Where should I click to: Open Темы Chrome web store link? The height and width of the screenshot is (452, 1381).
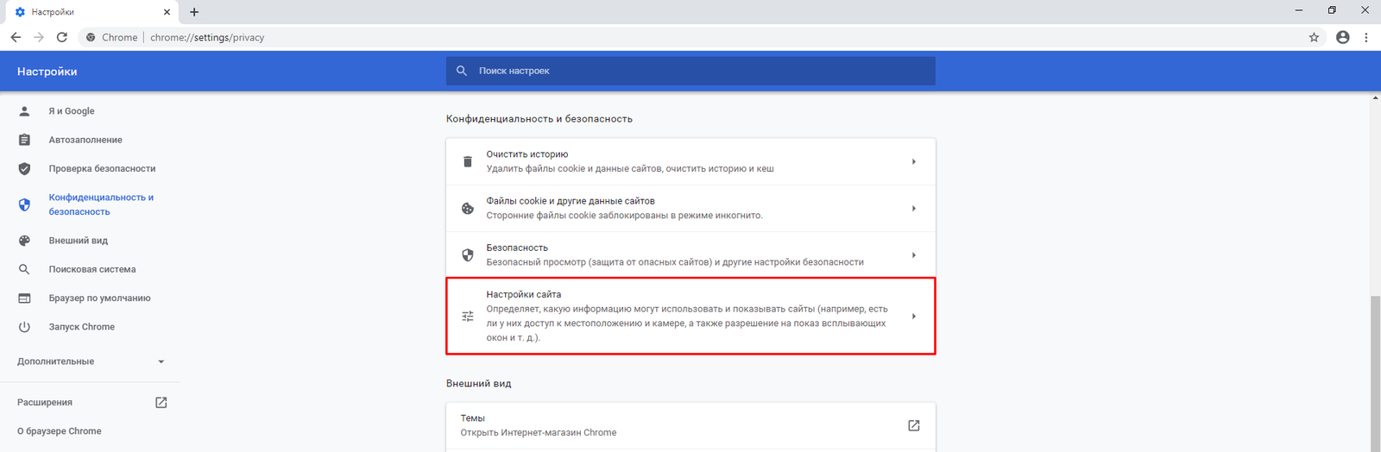913,425
